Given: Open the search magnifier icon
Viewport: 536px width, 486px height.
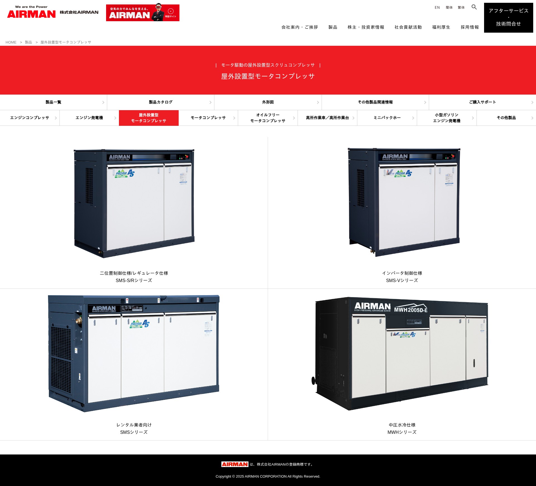Looking at the screenshot, I should pos(474,7).
